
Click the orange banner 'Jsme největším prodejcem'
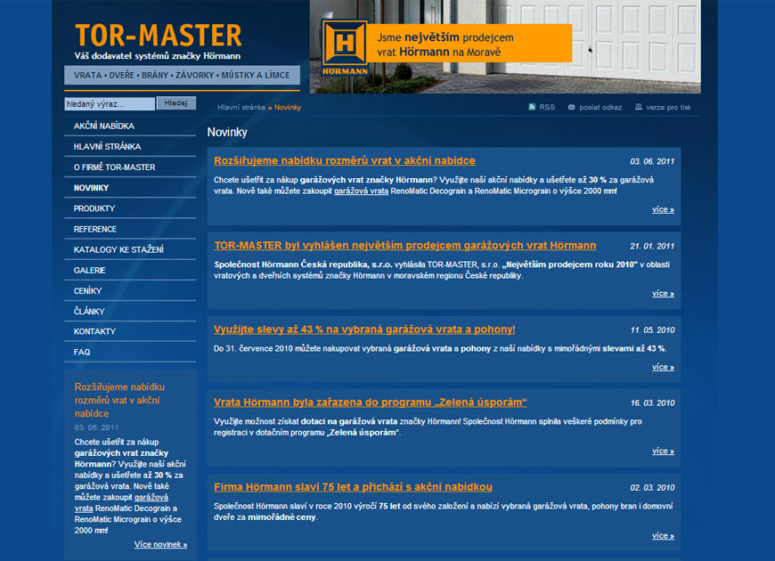tap(469, 43)
